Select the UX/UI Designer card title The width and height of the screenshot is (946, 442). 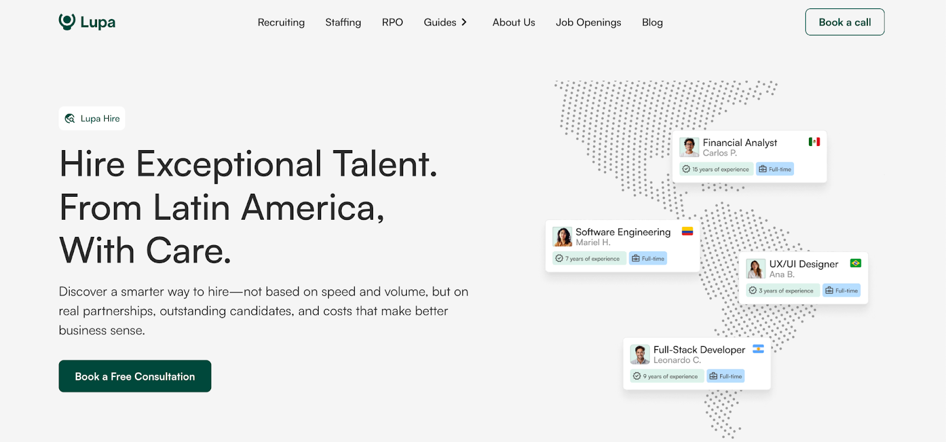(804, 264)
